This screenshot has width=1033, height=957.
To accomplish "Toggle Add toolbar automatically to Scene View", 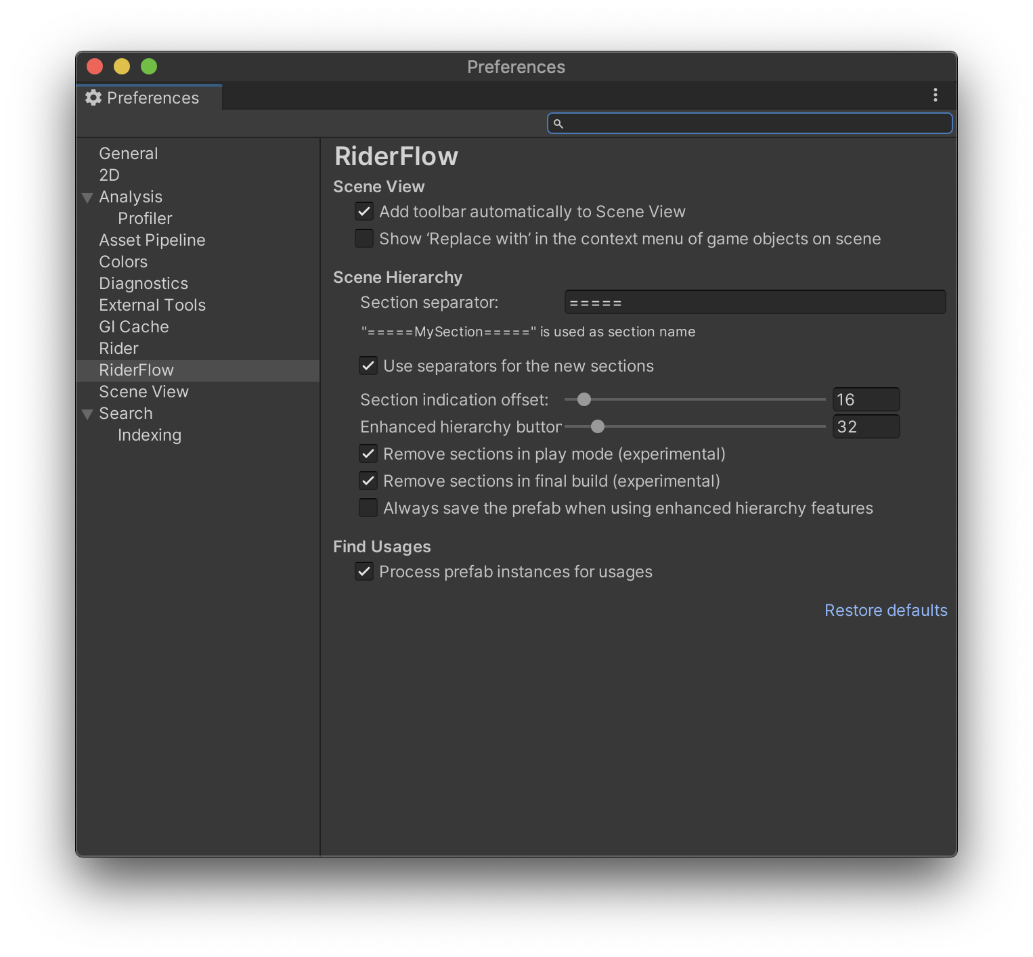I will coord(364,211).
